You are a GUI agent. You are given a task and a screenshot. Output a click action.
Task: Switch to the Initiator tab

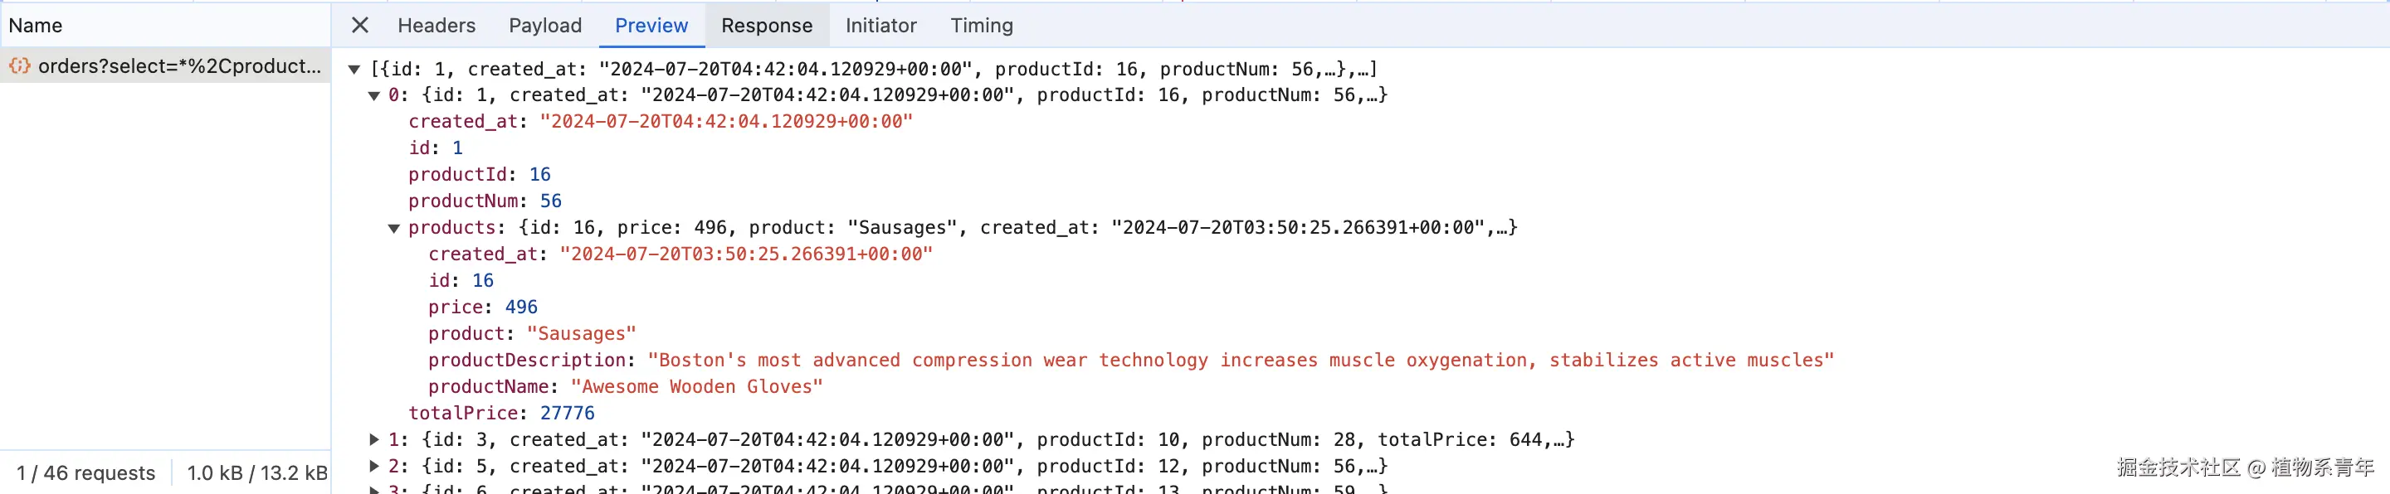click(880, 25)
